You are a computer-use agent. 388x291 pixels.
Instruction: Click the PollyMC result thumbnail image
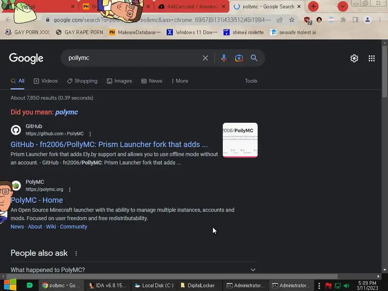240,140
